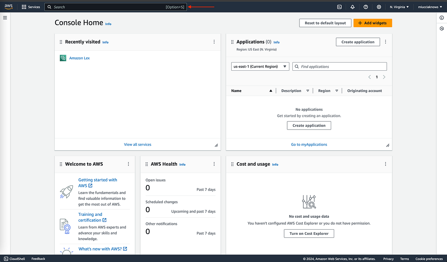Open the Settings gear icon

(x=379, y=7)
